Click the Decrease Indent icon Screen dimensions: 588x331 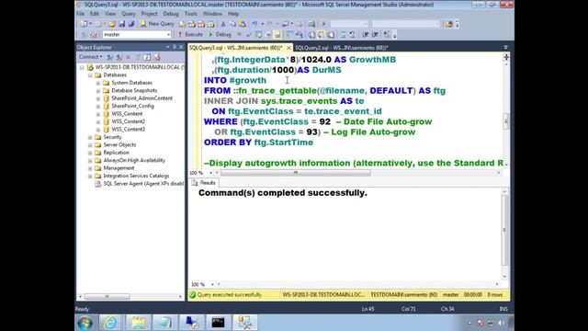click(366, 35)
